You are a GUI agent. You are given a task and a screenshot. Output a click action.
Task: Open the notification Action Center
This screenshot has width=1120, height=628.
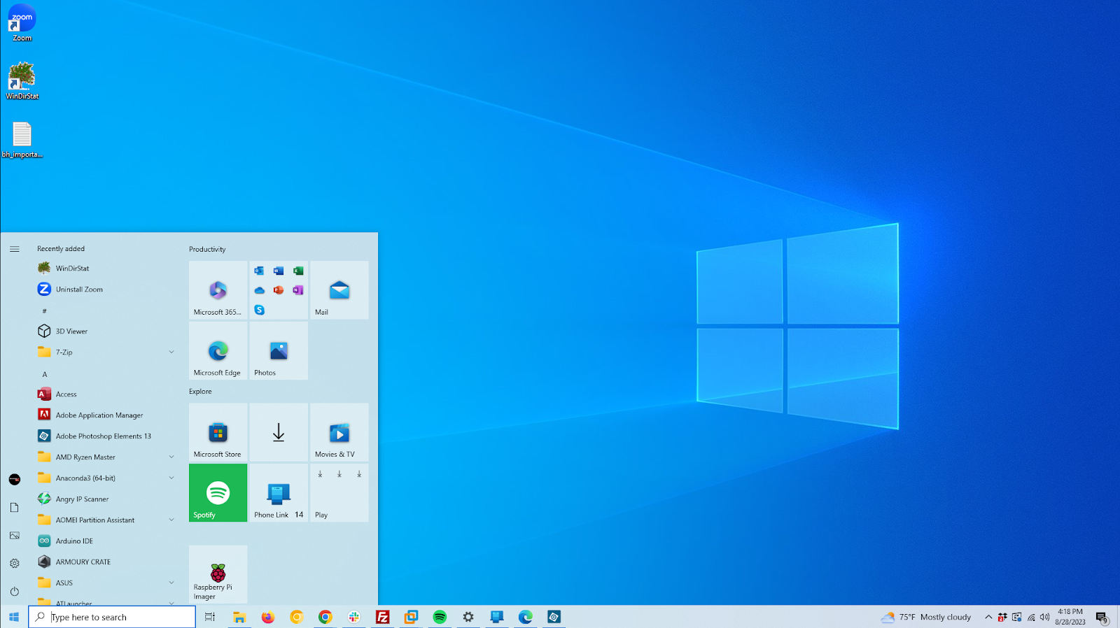pyautogui.click(x=1102, y=617)
